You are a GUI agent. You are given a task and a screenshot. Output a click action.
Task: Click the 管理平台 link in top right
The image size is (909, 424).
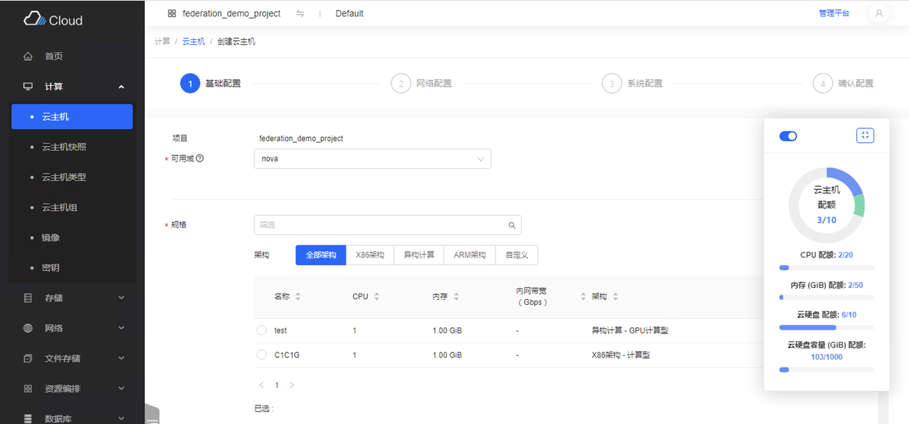[834, 13]
